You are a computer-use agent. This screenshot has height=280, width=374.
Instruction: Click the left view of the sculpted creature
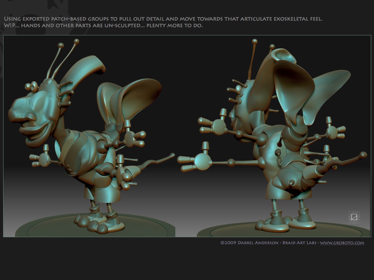pyautogui.click(x=92, y=137)
